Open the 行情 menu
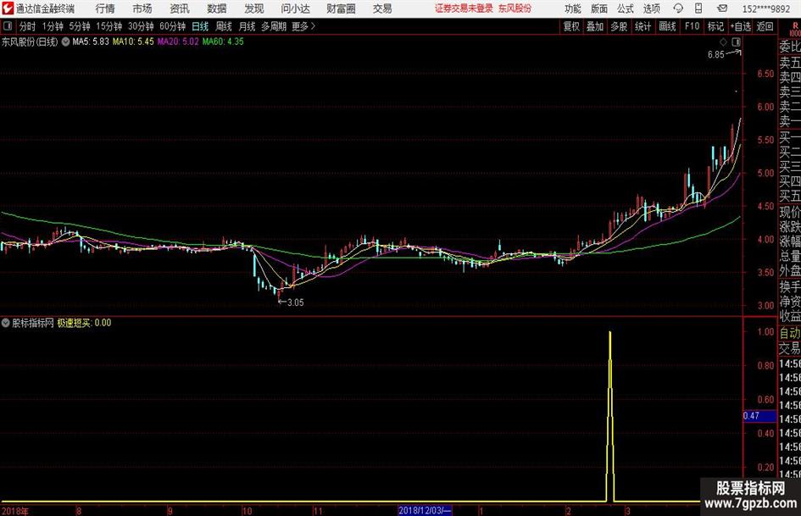Image resolution: width=801 pixels, height=516 pixels. coord(105,8)
